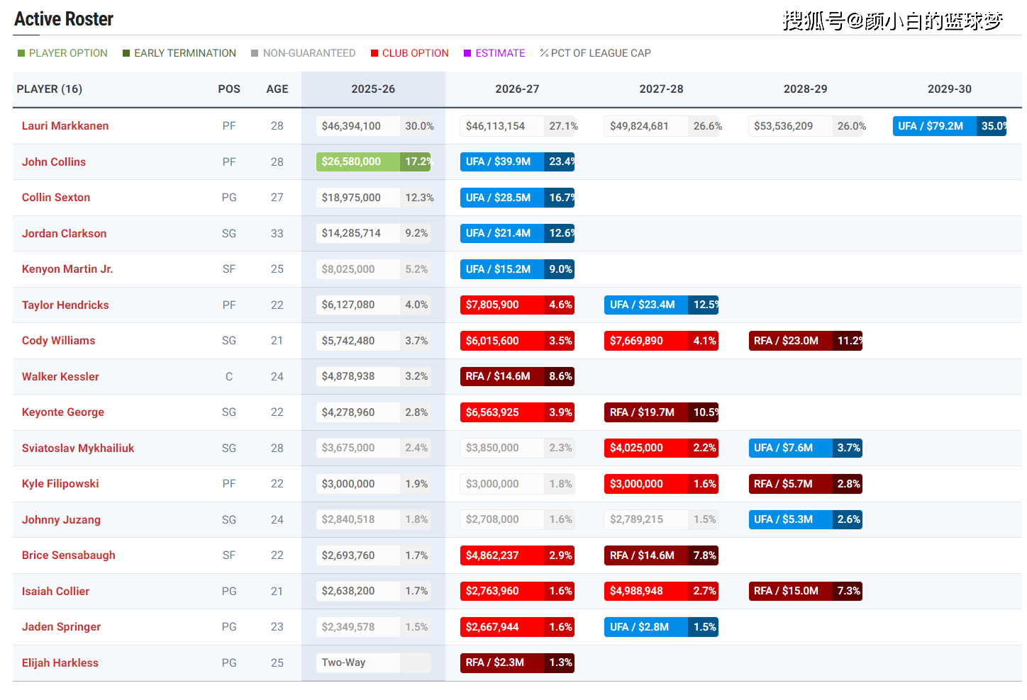Viewport: 1027px width, 700px height.
Task: Select the Keyonte George name link
Action: 63,412
